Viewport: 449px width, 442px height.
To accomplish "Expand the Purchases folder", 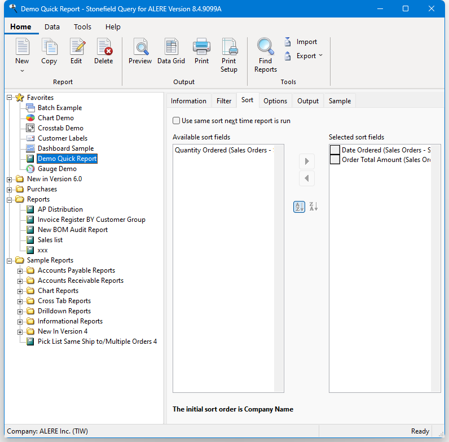I will [x=10, y=190].
